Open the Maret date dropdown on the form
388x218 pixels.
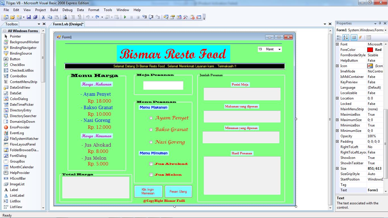[279, 49]
